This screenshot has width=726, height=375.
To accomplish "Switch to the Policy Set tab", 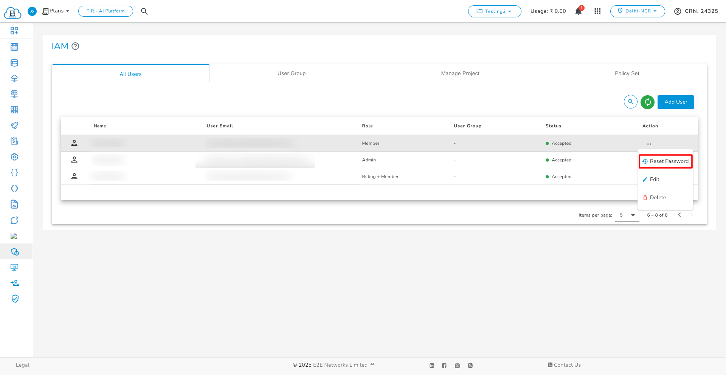I will point(627,74).
